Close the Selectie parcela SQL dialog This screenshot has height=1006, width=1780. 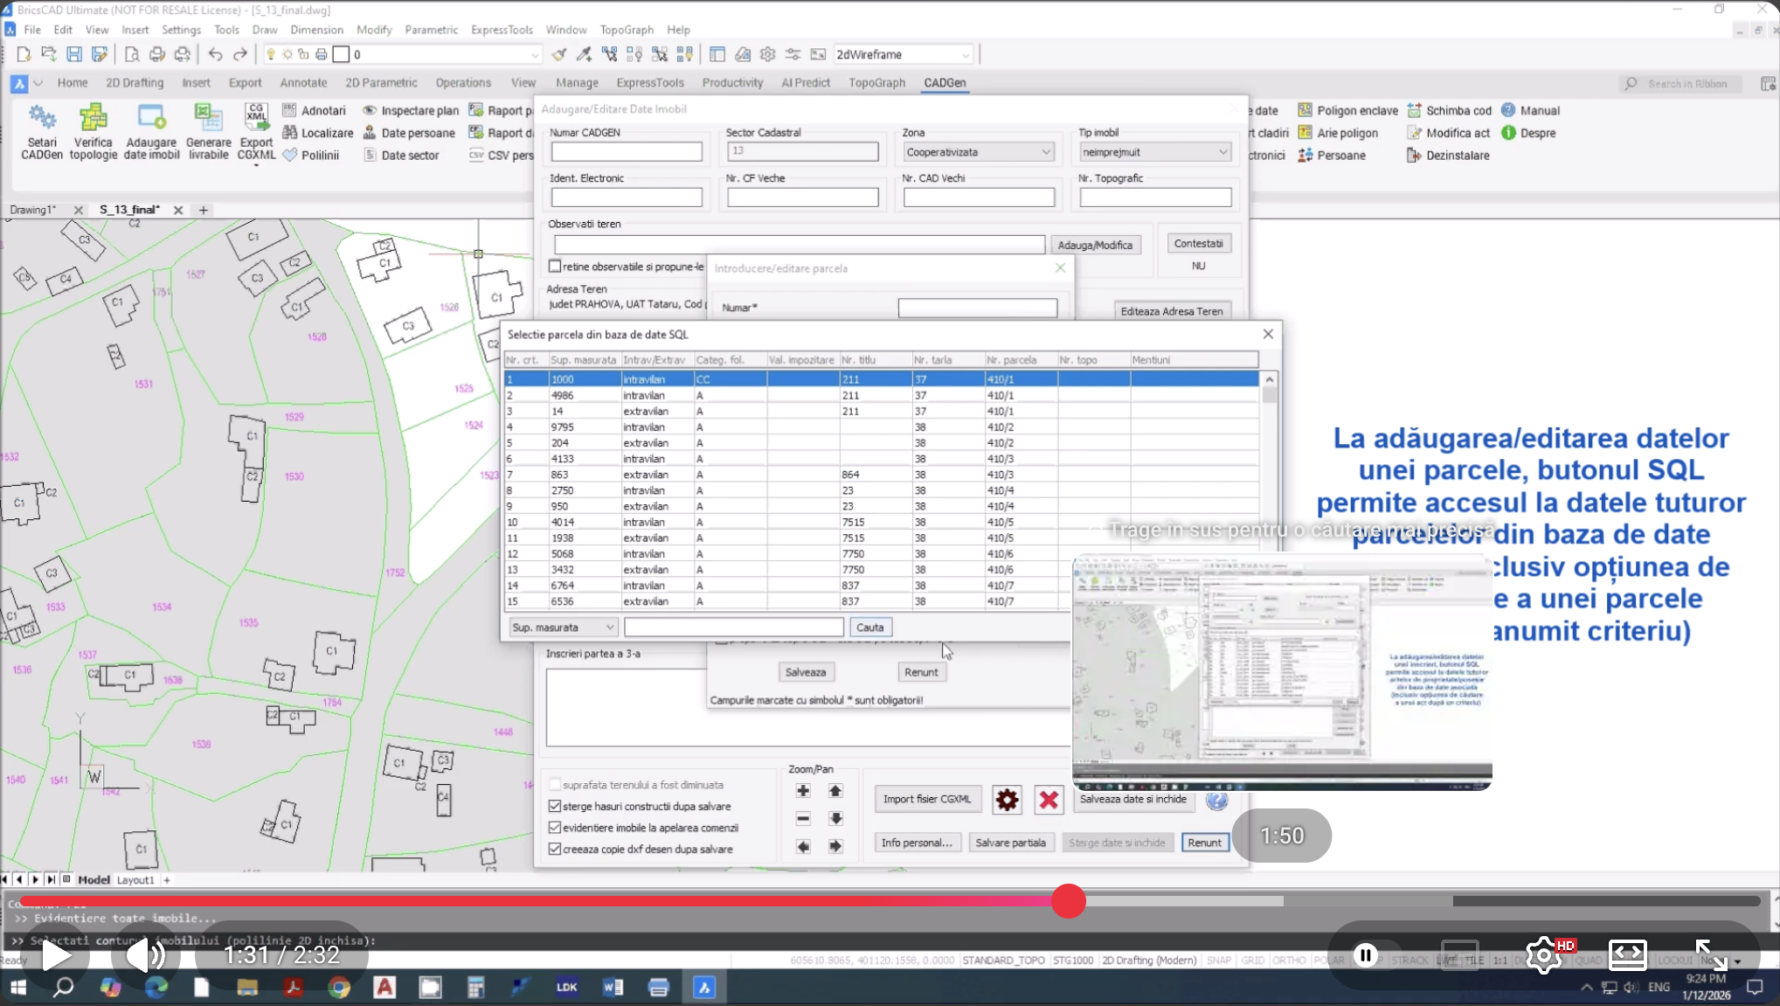1268,334
